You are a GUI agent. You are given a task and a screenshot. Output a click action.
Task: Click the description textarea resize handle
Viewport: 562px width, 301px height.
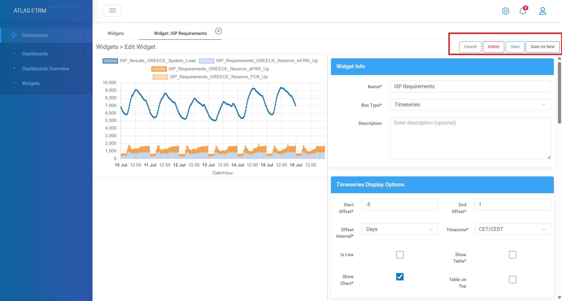pos(549,157)
